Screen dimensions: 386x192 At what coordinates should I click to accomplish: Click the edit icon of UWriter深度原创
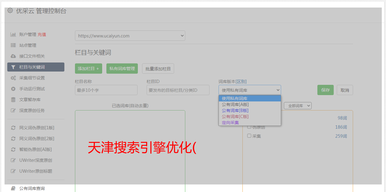pos(13,160)
